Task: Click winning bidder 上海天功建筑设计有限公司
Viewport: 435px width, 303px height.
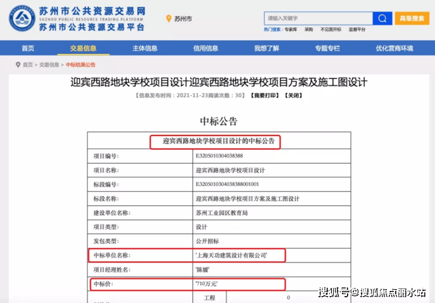Action: click(x=231, y=256)
